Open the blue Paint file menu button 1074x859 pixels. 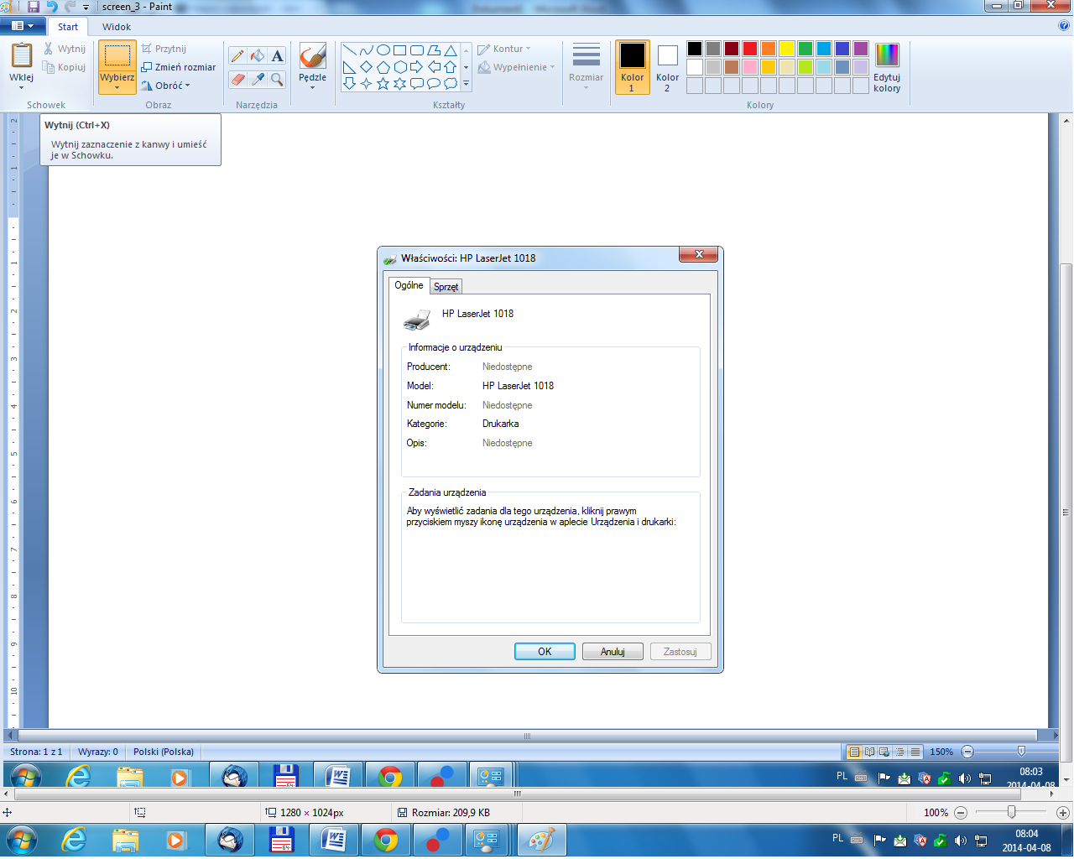(23, 26)
